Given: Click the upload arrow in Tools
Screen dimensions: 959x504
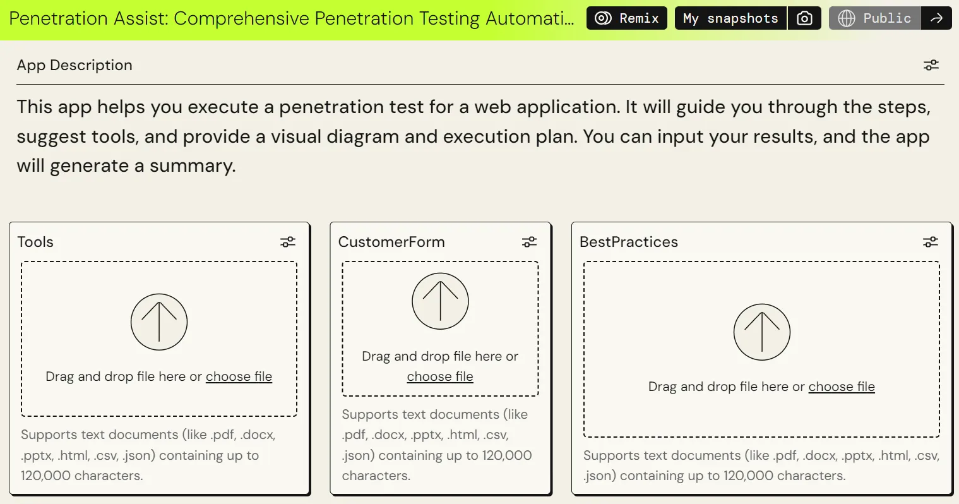Looking at the screenshot, I should (x=159, y=322).
